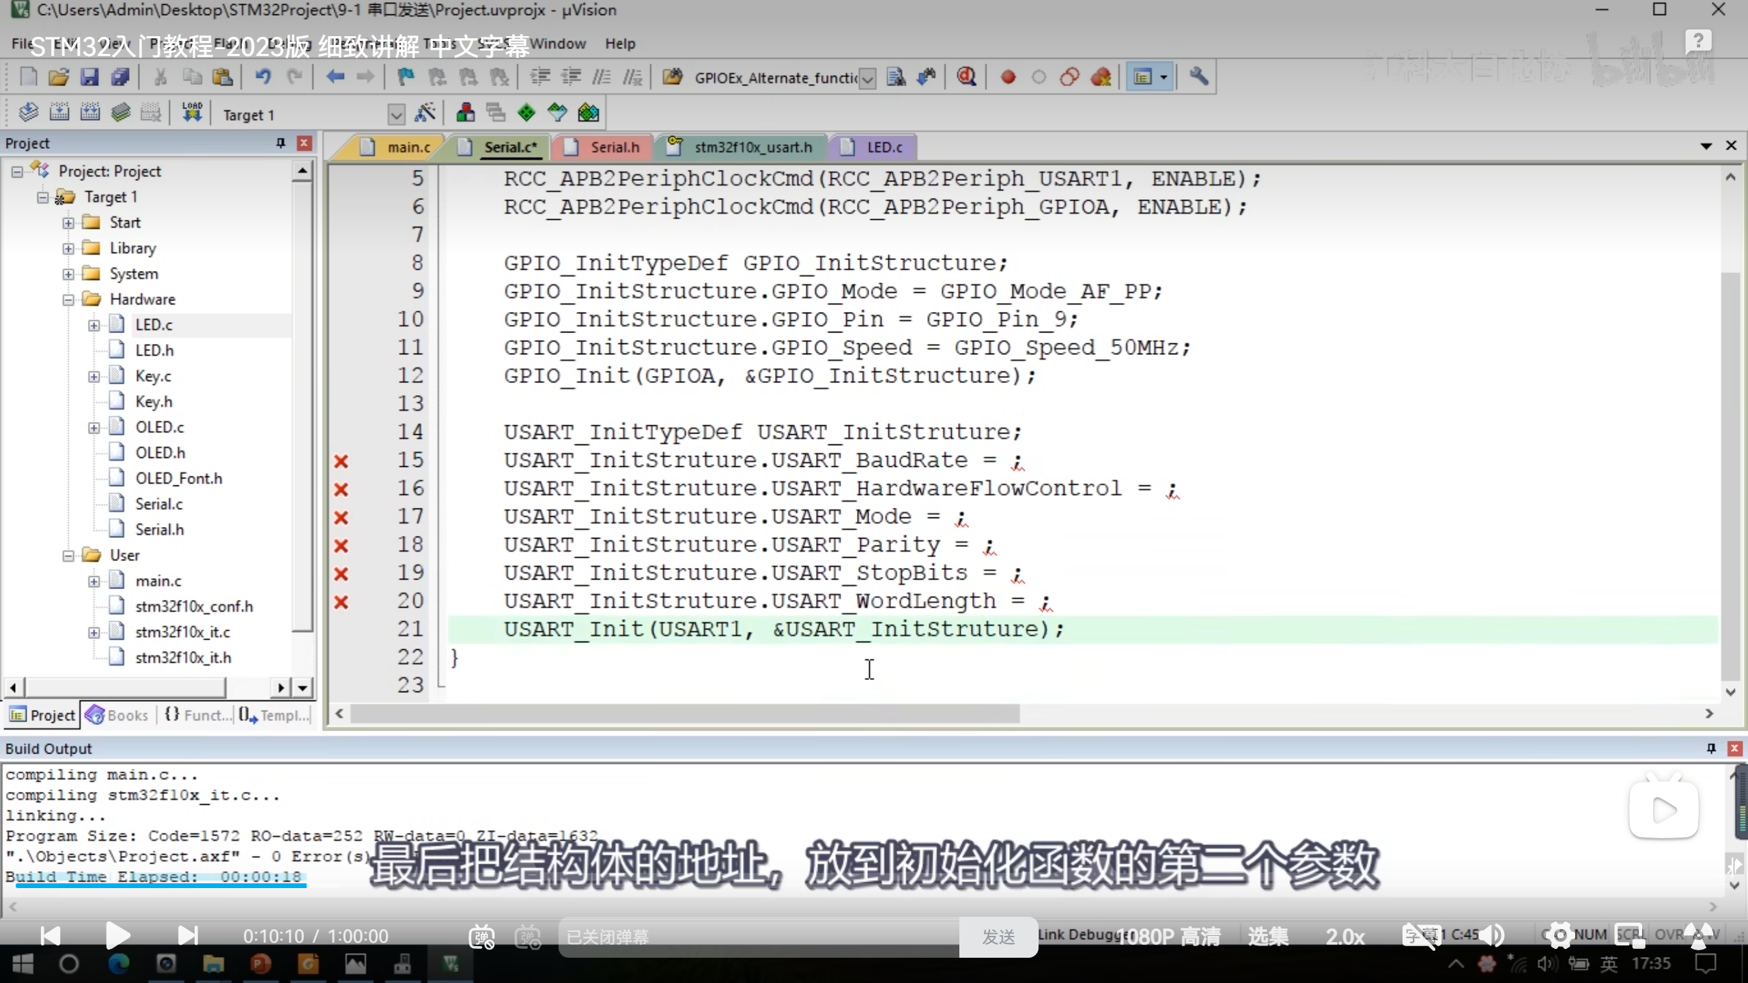Start debug session via magnifier icon
The width and height of the screenshot is (1748, 983).
pyautogui.click(x=965, y=77)
